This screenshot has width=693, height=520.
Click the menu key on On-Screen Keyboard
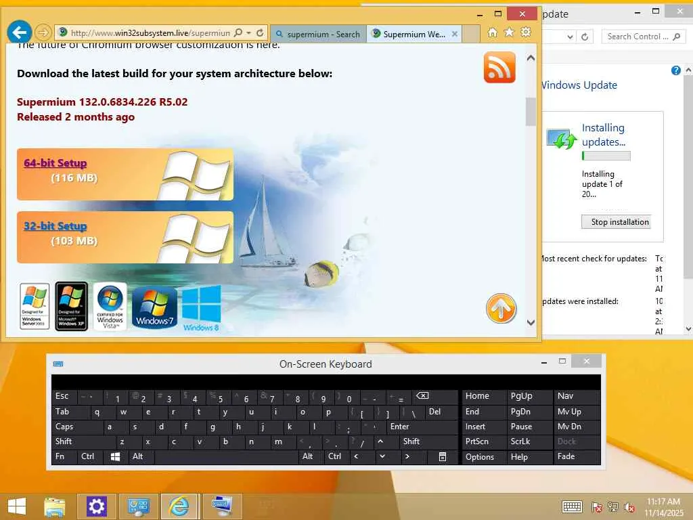click(x=443, y=457)
